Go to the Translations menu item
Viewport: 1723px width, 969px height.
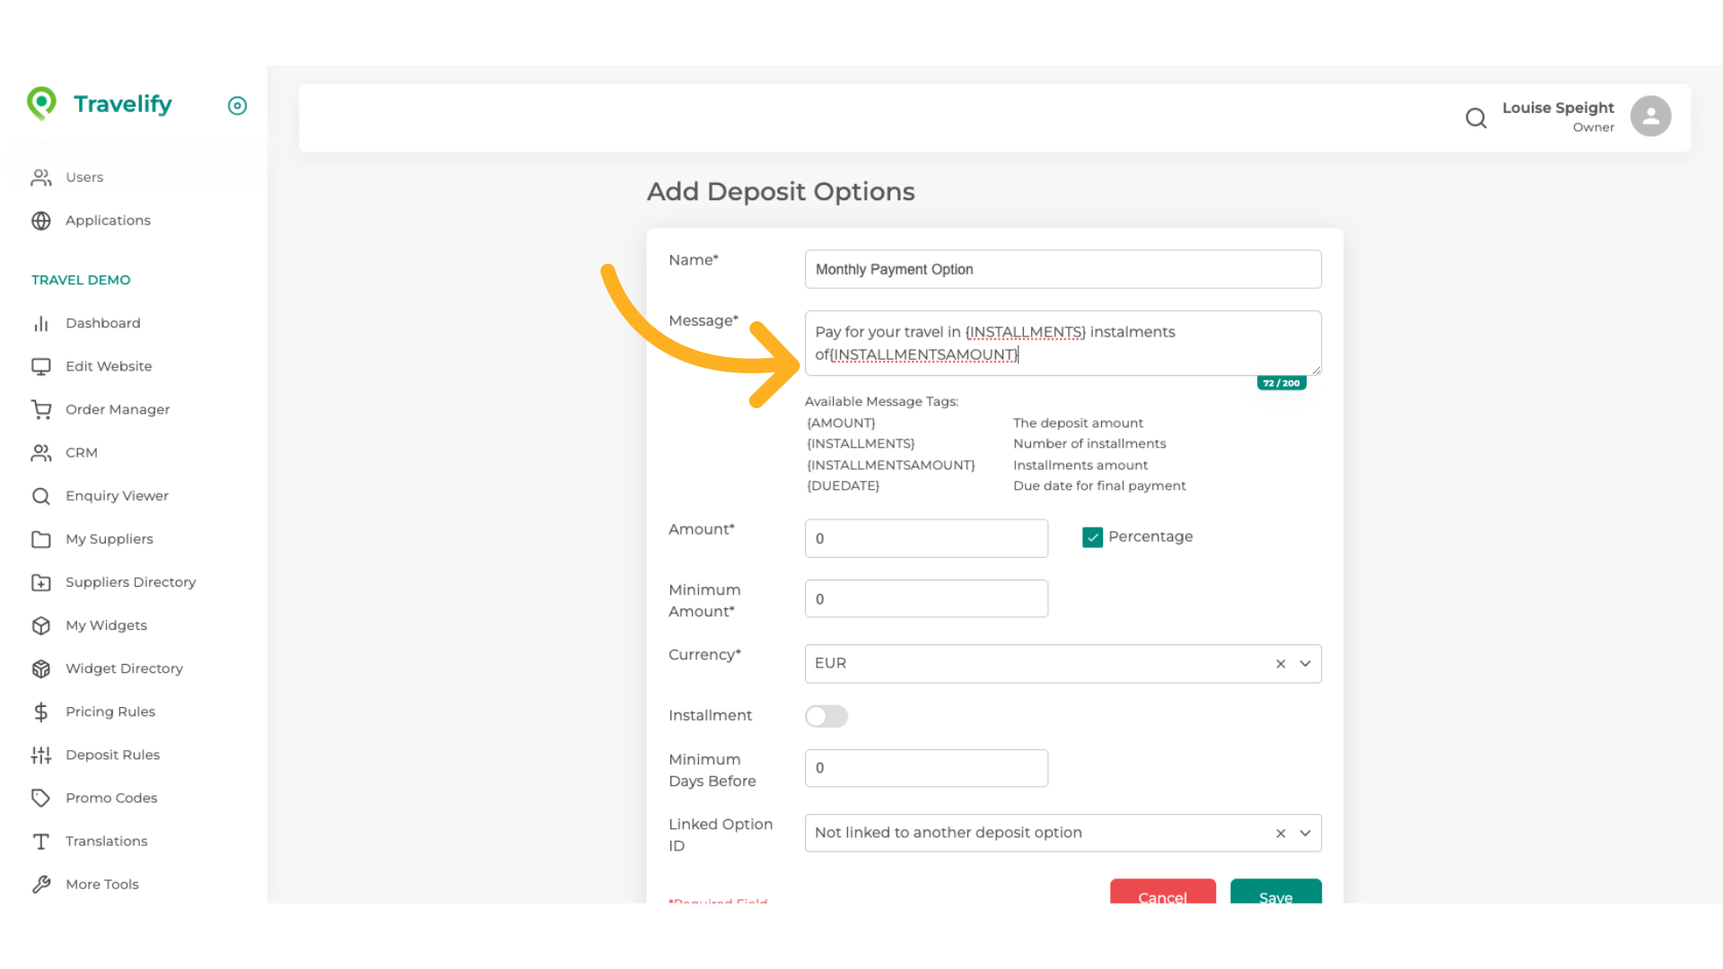[106, 841]
